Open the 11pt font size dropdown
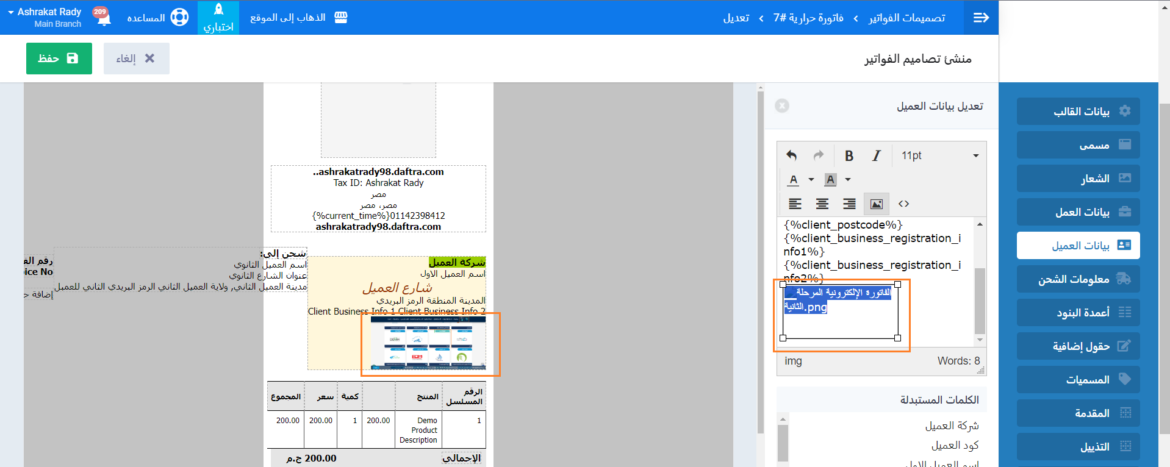The height and width of the screenshot is (467, 1170). point(939,155)
